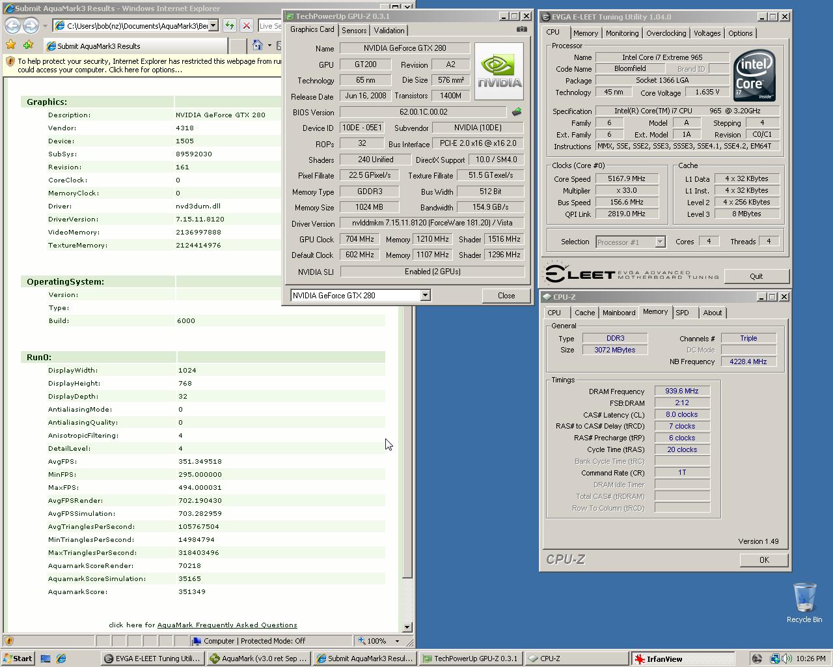Open E-LEET Overclocking tab
The height and width of the screenshot is (667, 833).
(666, 33)
